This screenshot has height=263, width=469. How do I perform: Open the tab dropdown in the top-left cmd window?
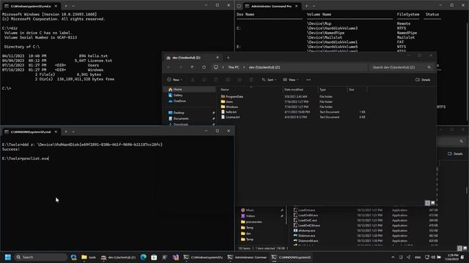tap(73, 6)
